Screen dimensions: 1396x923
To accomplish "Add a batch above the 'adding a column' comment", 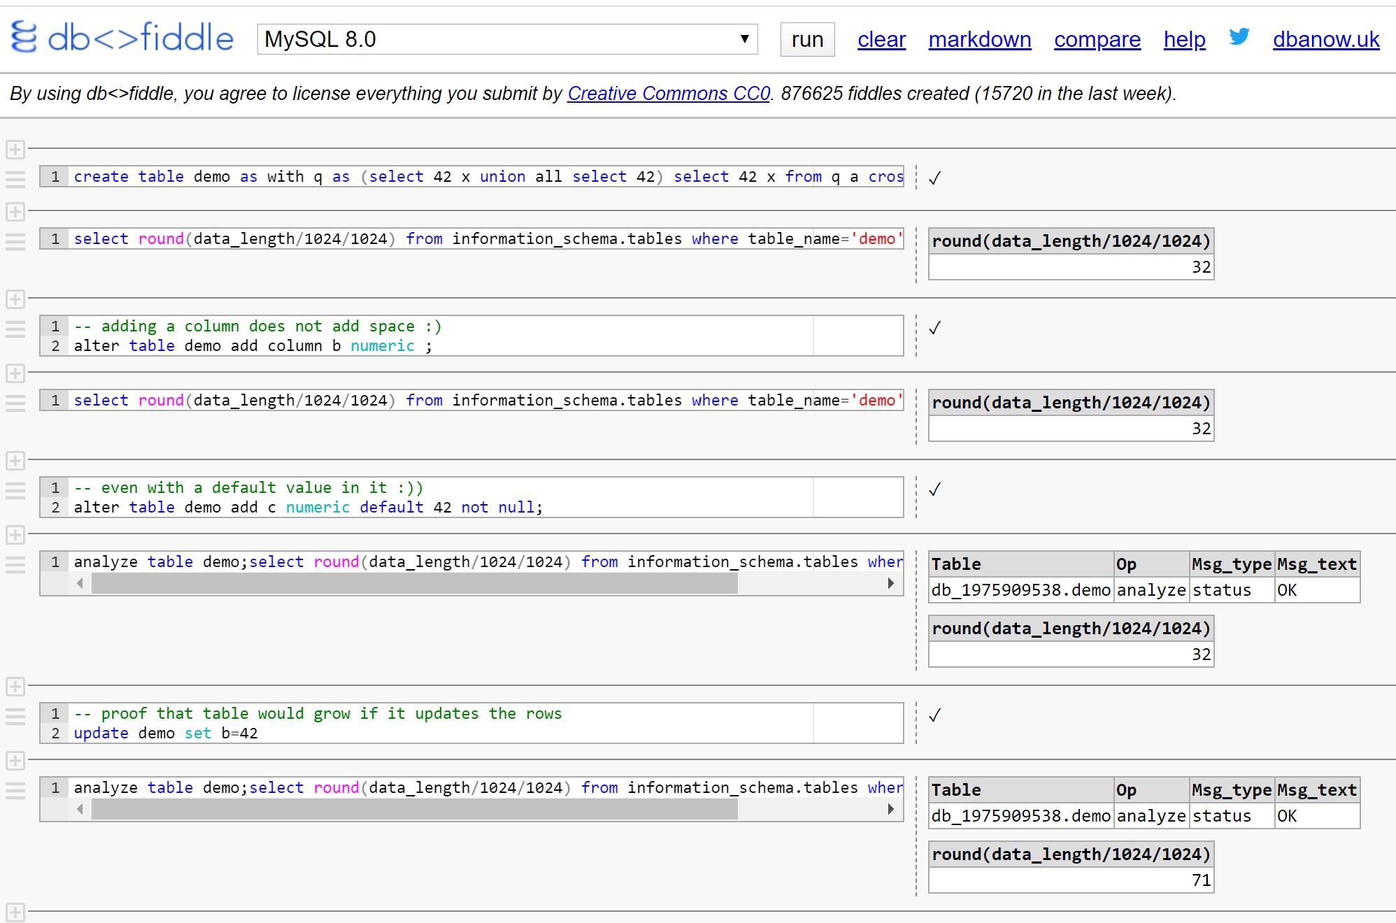I will [15, 299].
